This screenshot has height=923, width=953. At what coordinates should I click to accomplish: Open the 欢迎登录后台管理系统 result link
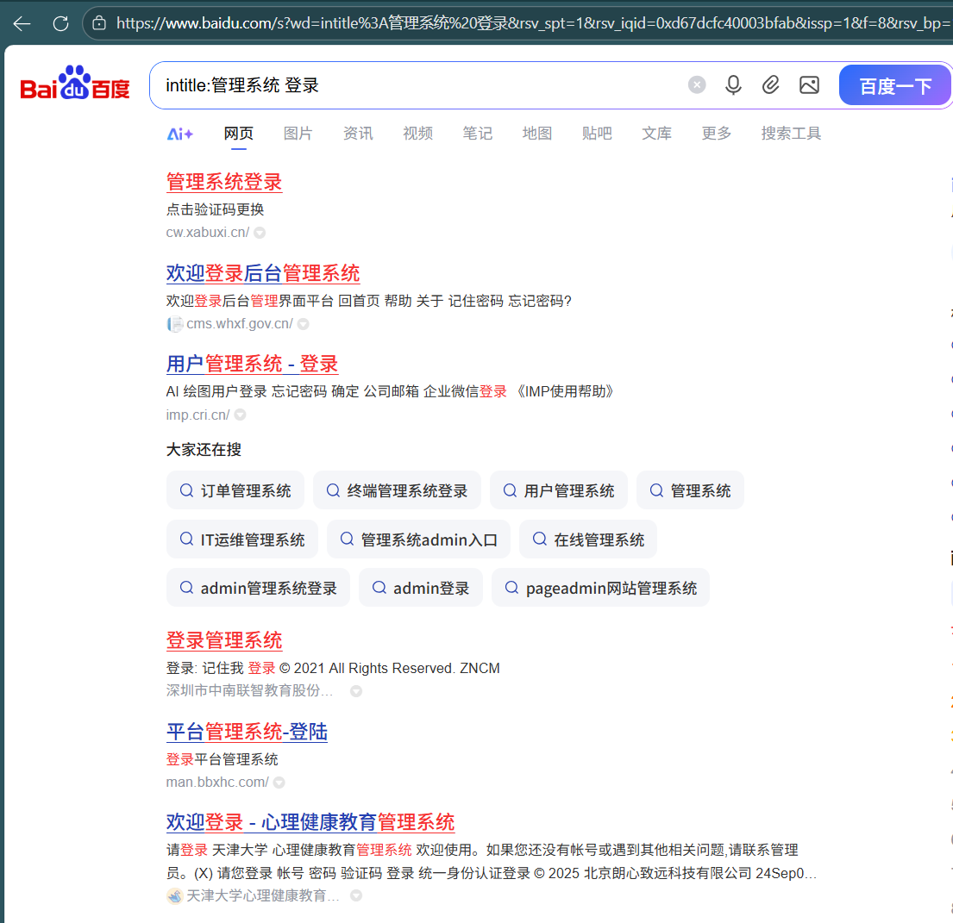(x=261, y=273)
